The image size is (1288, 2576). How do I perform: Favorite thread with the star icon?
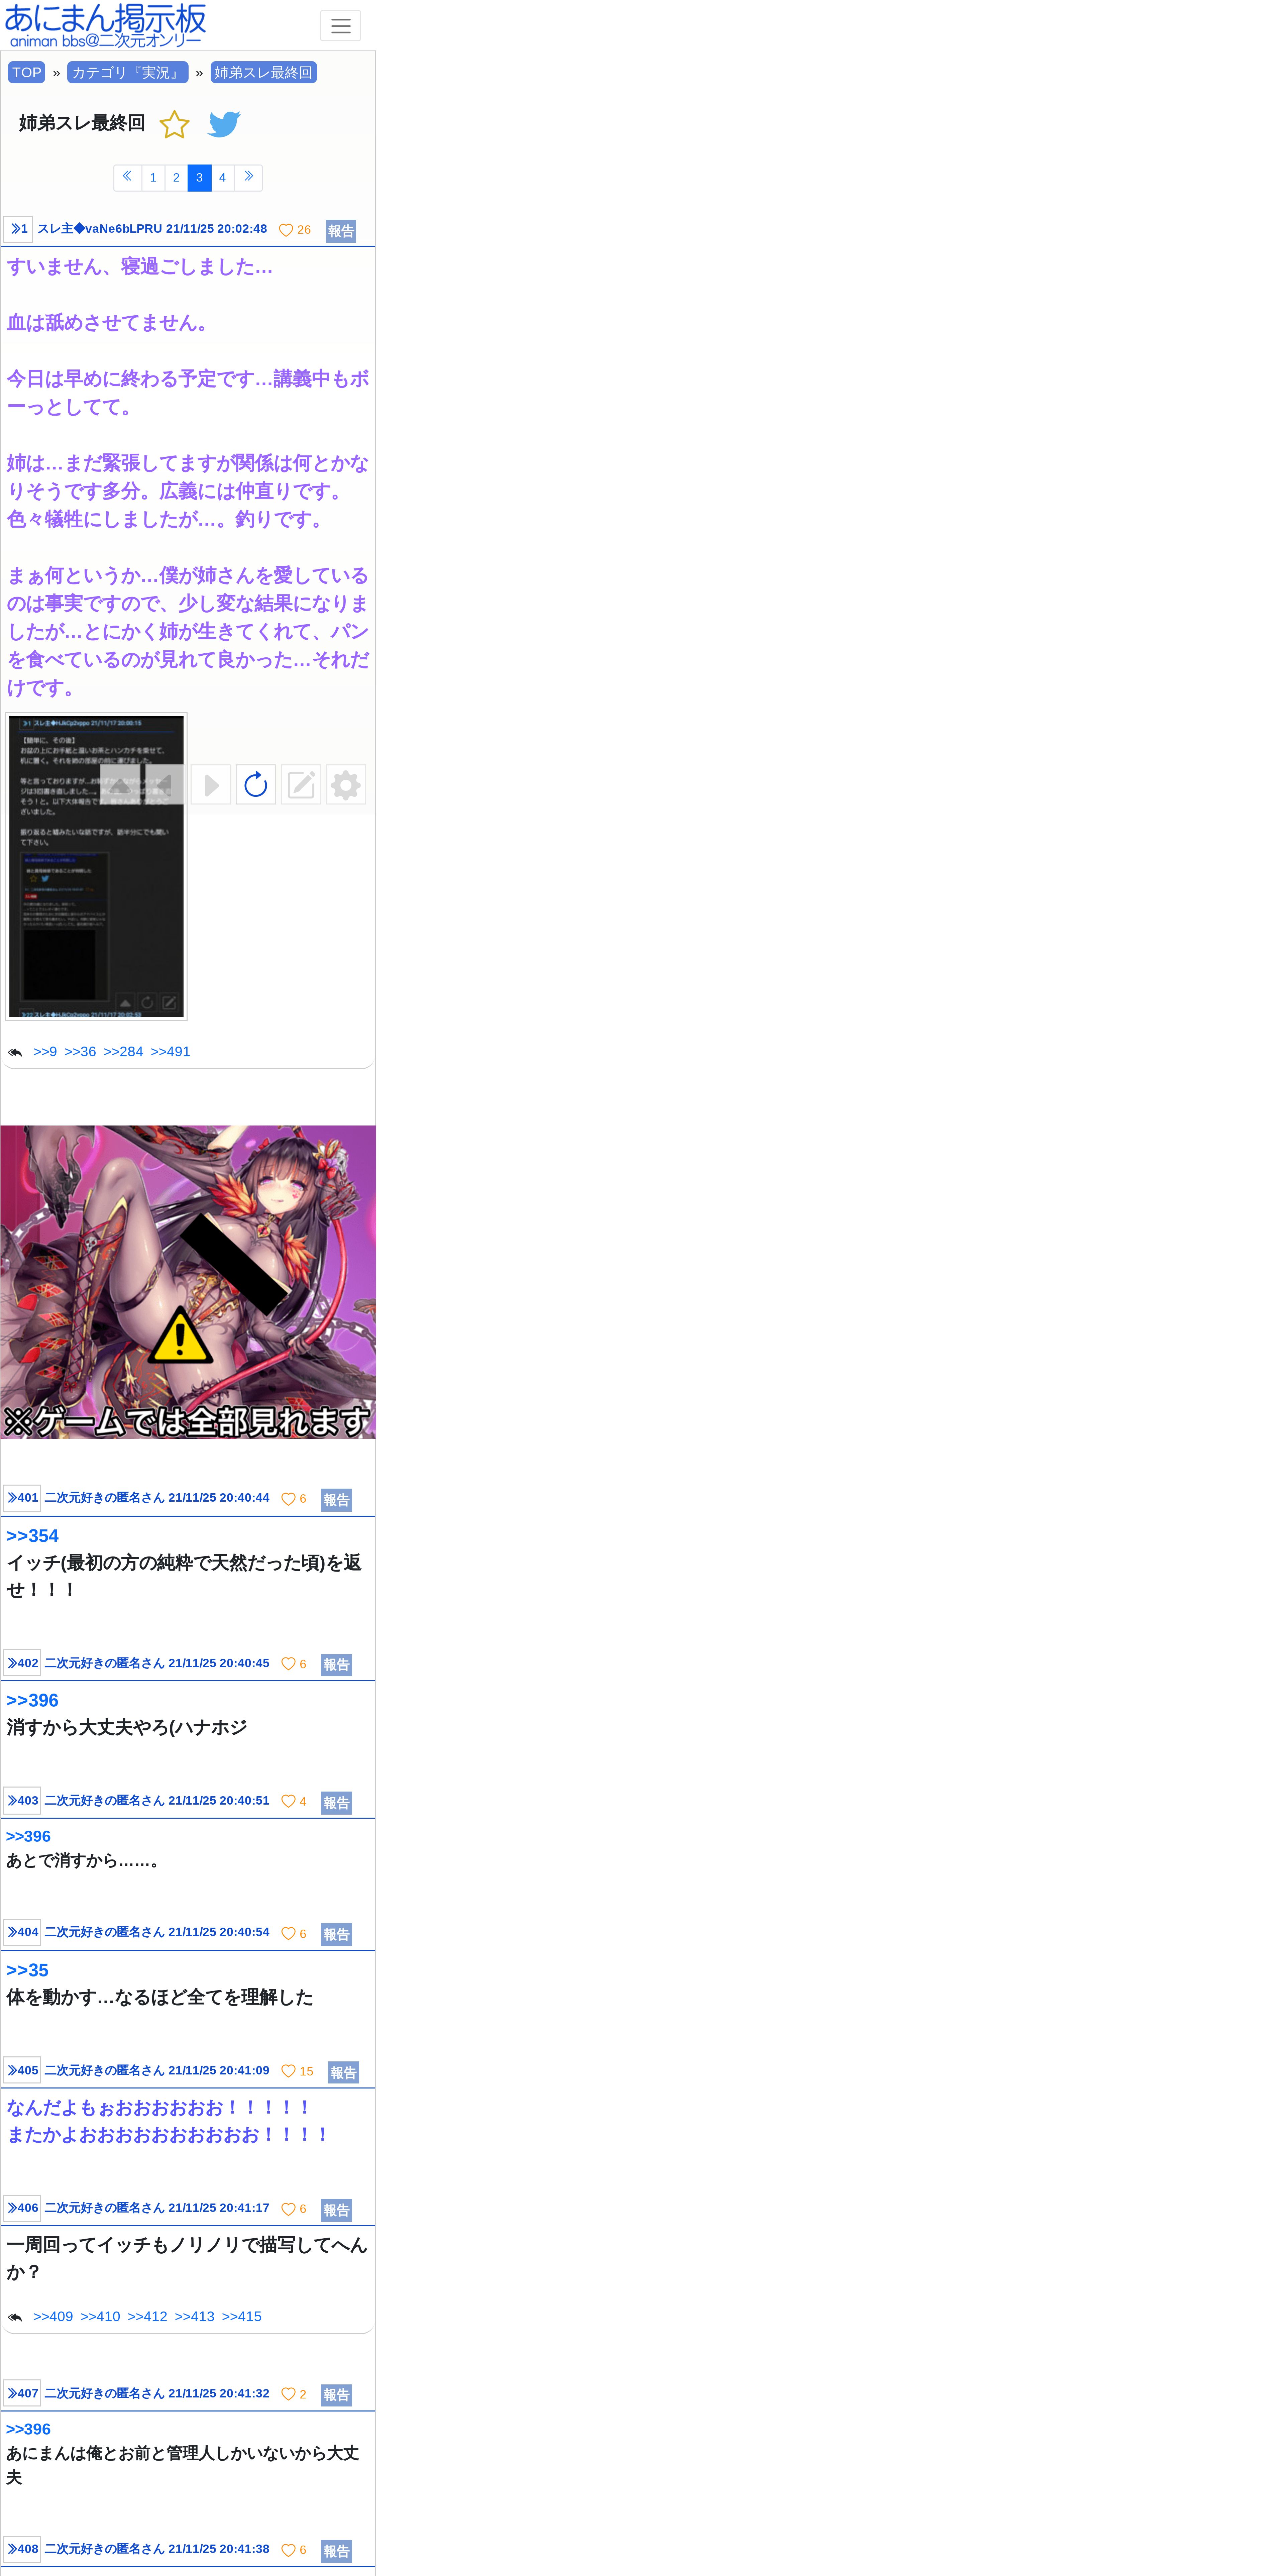coord(174,124)
